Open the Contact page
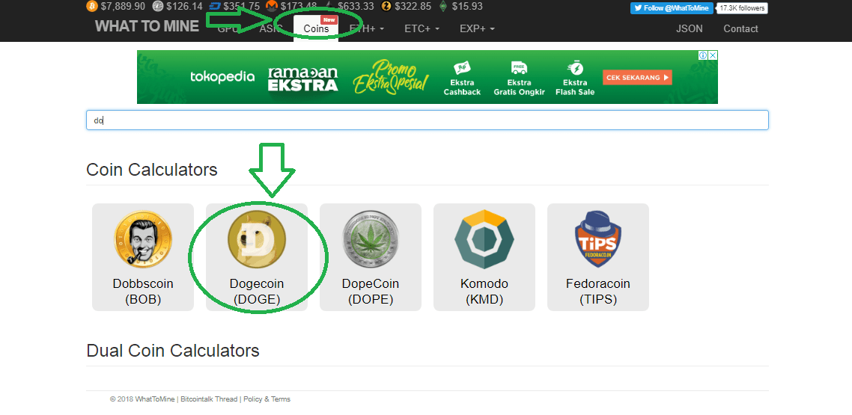 point(740,28)
